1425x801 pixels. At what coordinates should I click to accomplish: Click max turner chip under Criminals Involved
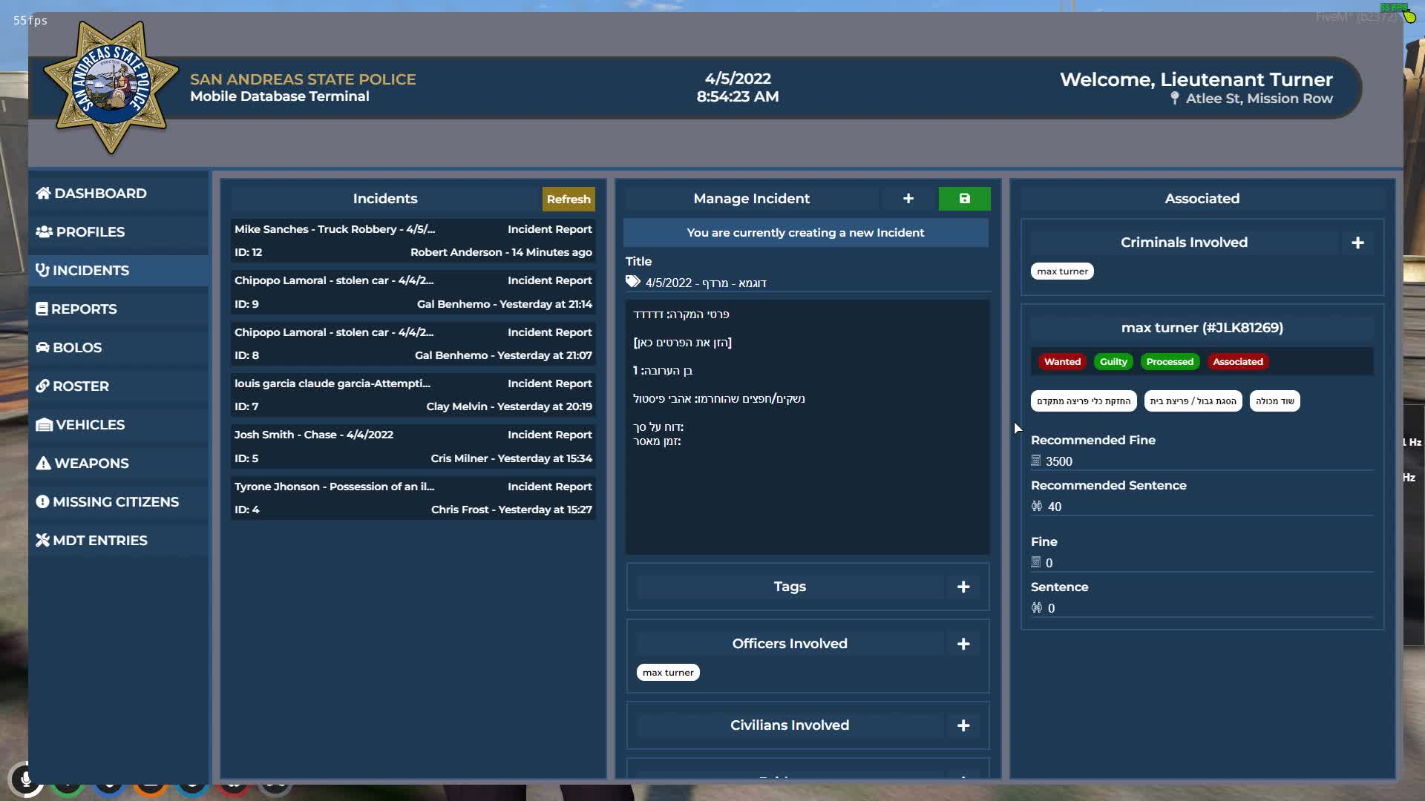1062,271
